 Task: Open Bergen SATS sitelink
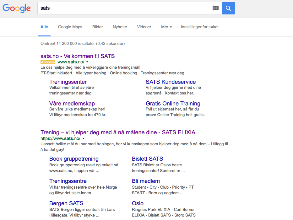[x=66, y=203]
